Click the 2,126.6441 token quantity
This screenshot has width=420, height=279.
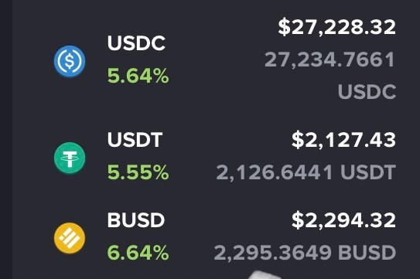(275, 172)
